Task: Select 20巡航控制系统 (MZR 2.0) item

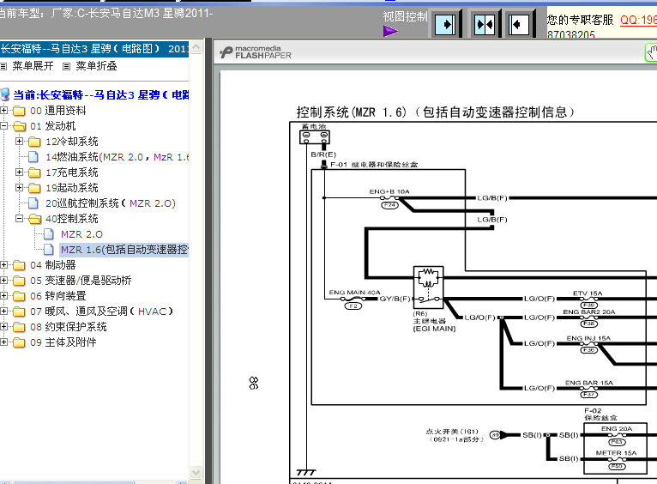Action: 110,203
